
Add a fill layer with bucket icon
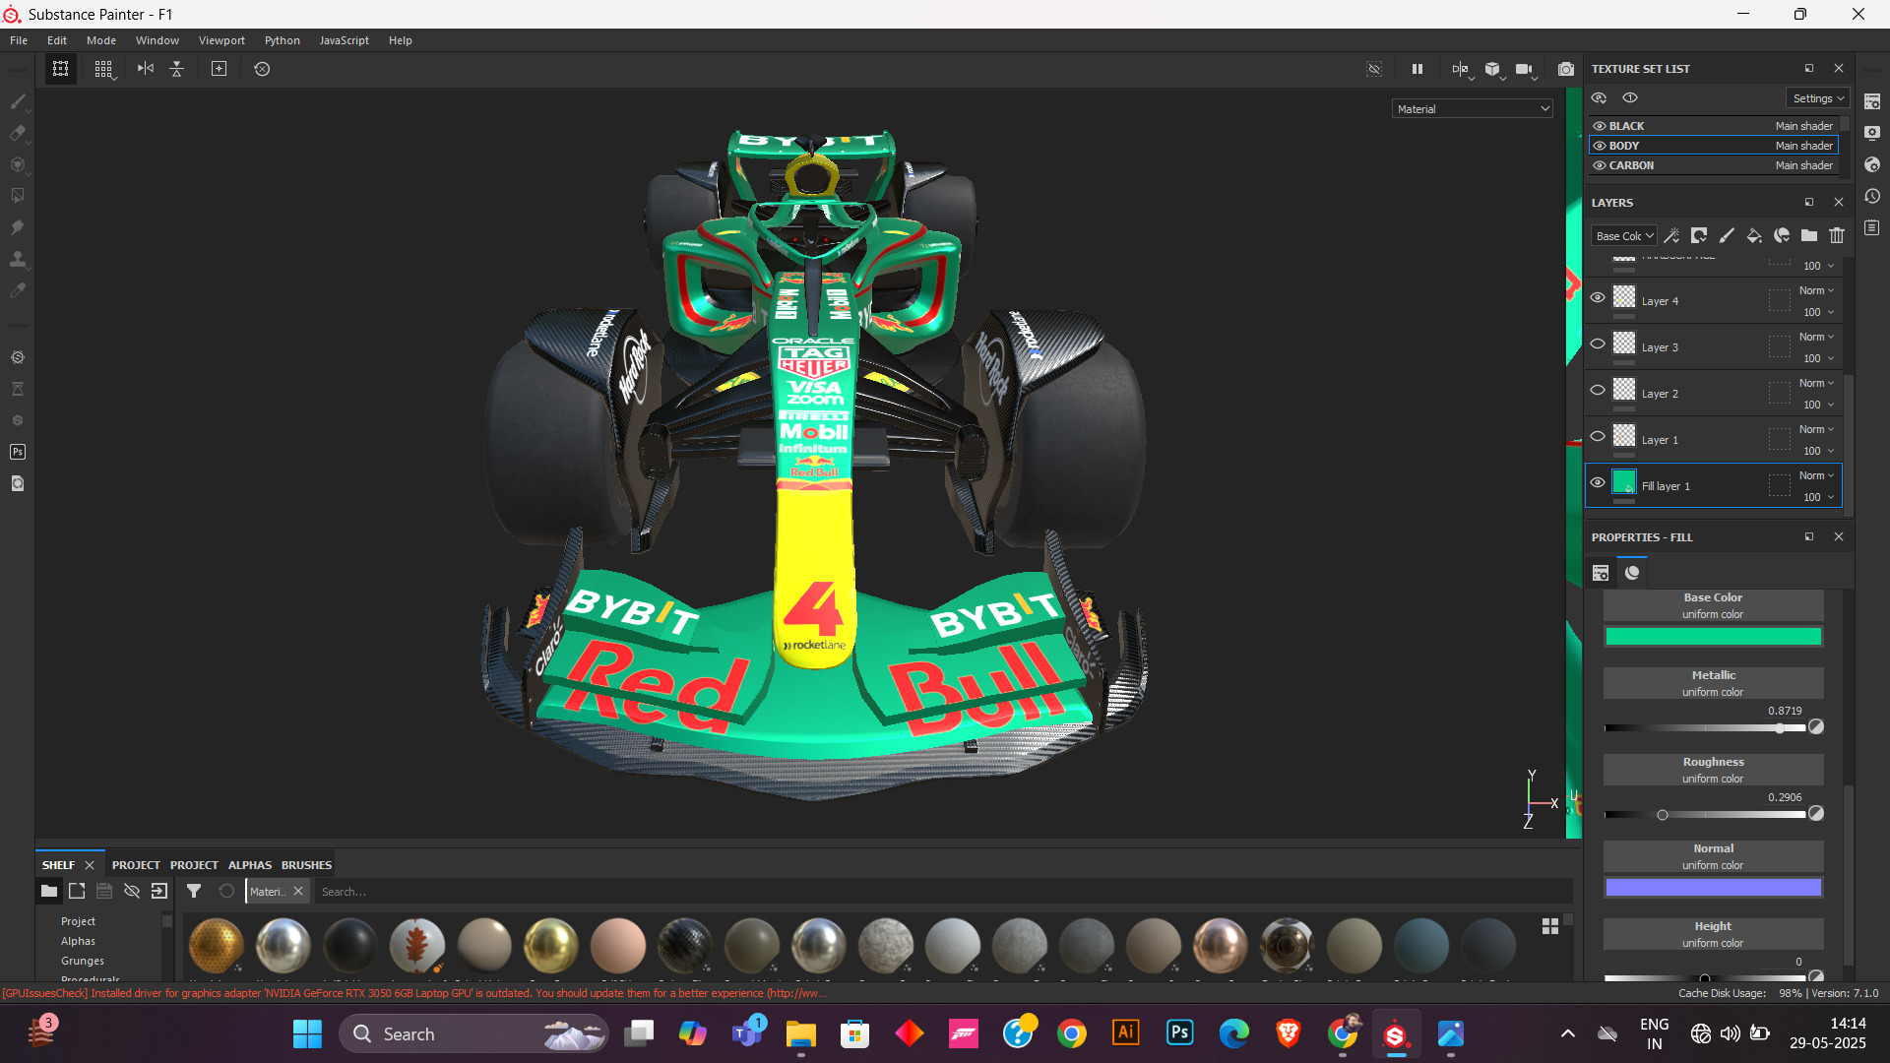click(x=1754, y=236)
